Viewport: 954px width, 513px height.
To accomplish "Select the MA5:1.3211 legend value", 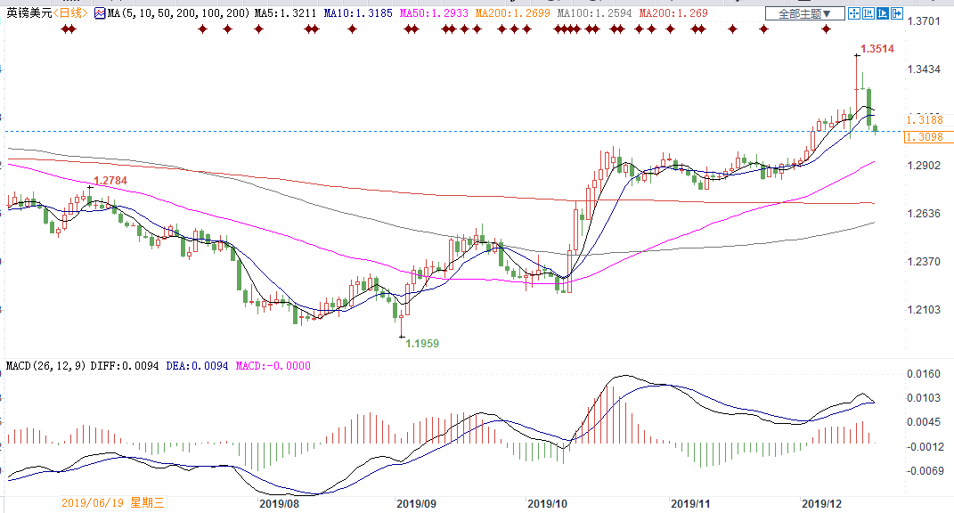I will (285, 12).
